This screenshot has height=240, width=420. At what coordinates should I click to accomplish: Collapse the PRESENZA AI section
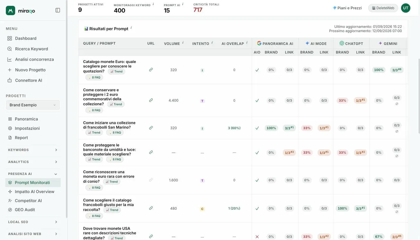tap(33, 174)
